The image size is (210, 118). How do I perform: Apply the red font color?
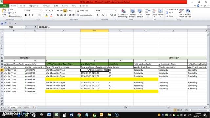[x=51, y=15]
